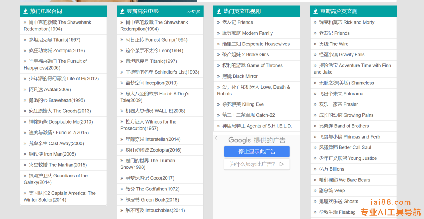Open 疯狂原始人 The Croods(2013)
Image resolution: width=424 pixels, height=219 pixels.
point(60,111)
